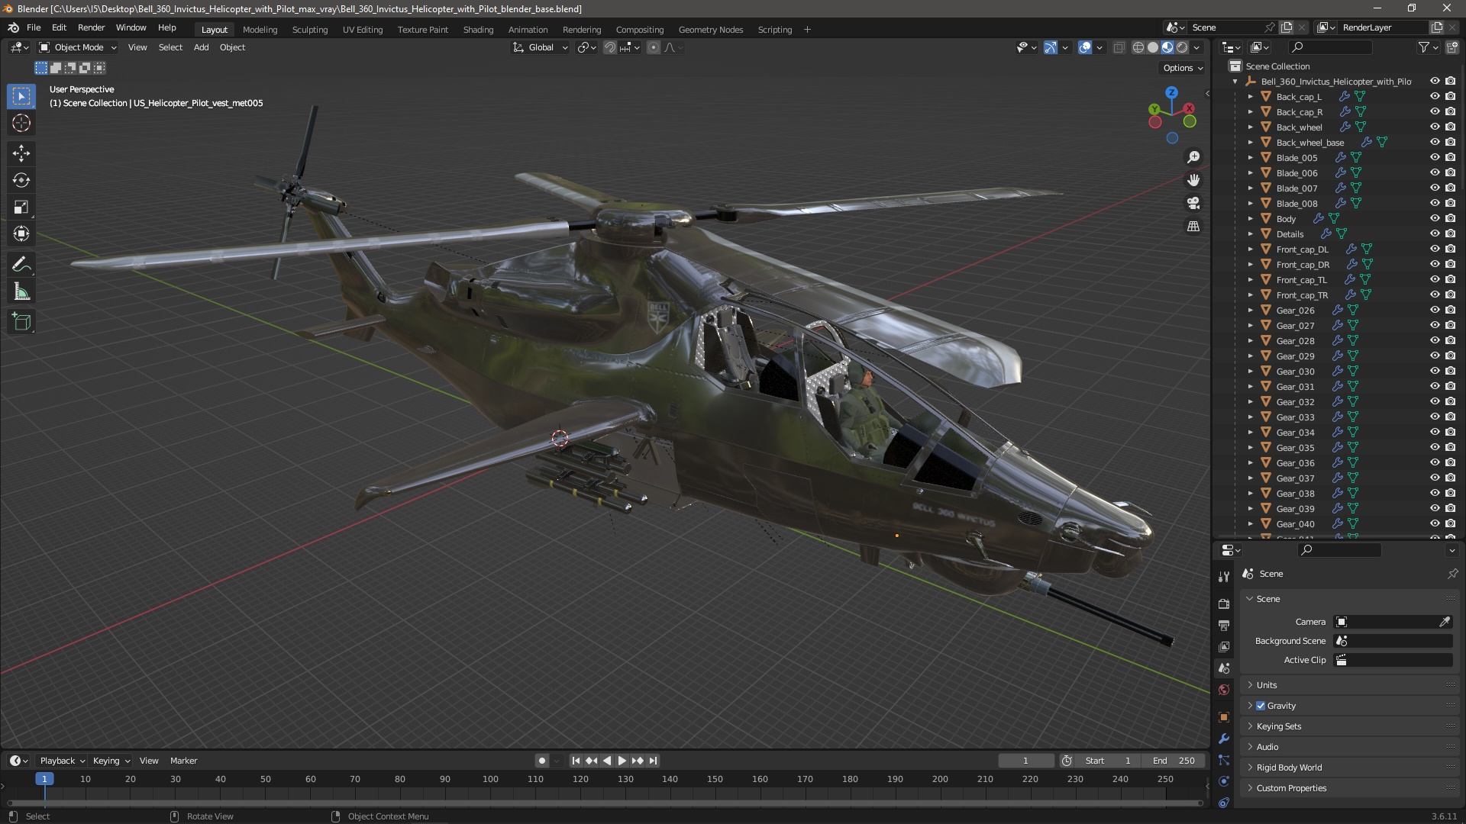The width and height of the screenshot is (1466, 824).
Task: Disable render for Blade_005 camera icon
Action: point(1450,158)
